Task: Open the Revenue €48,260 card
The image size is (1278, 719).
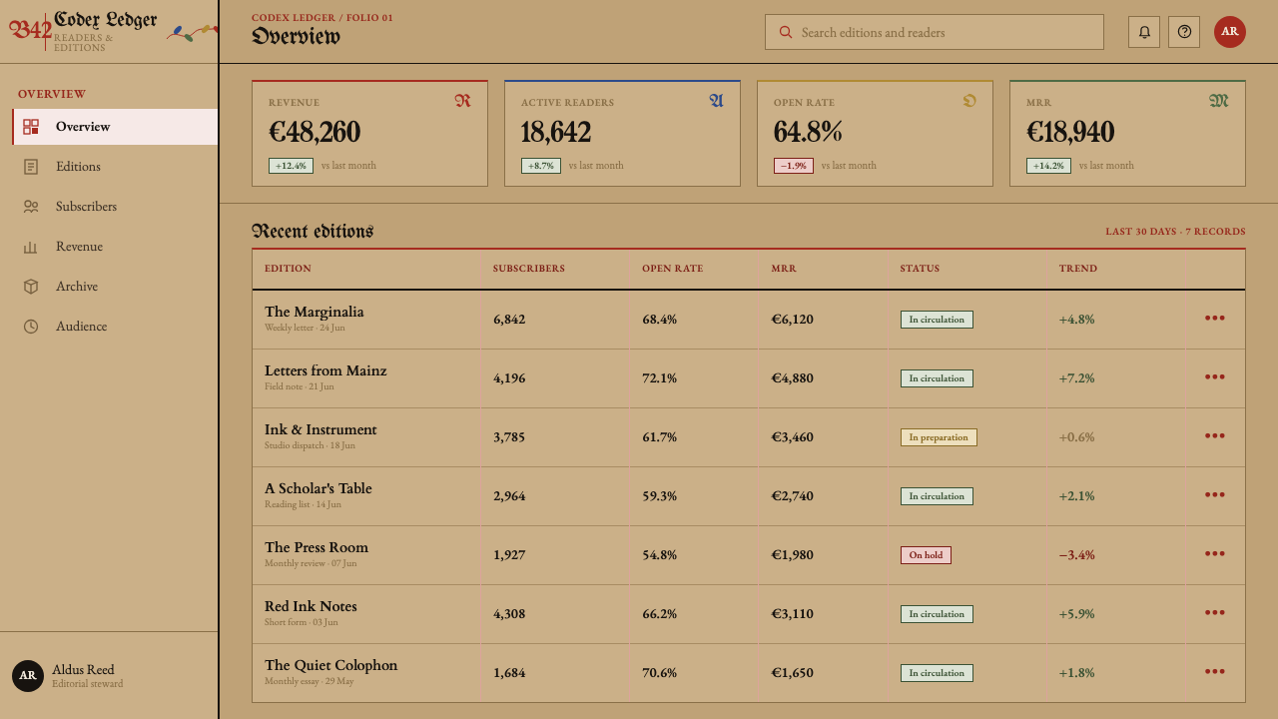Action: coord(369,134)
